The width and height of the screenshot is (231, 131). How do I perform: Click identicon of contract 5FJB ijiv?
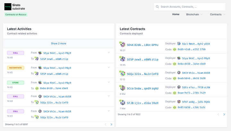click(122, 103)
